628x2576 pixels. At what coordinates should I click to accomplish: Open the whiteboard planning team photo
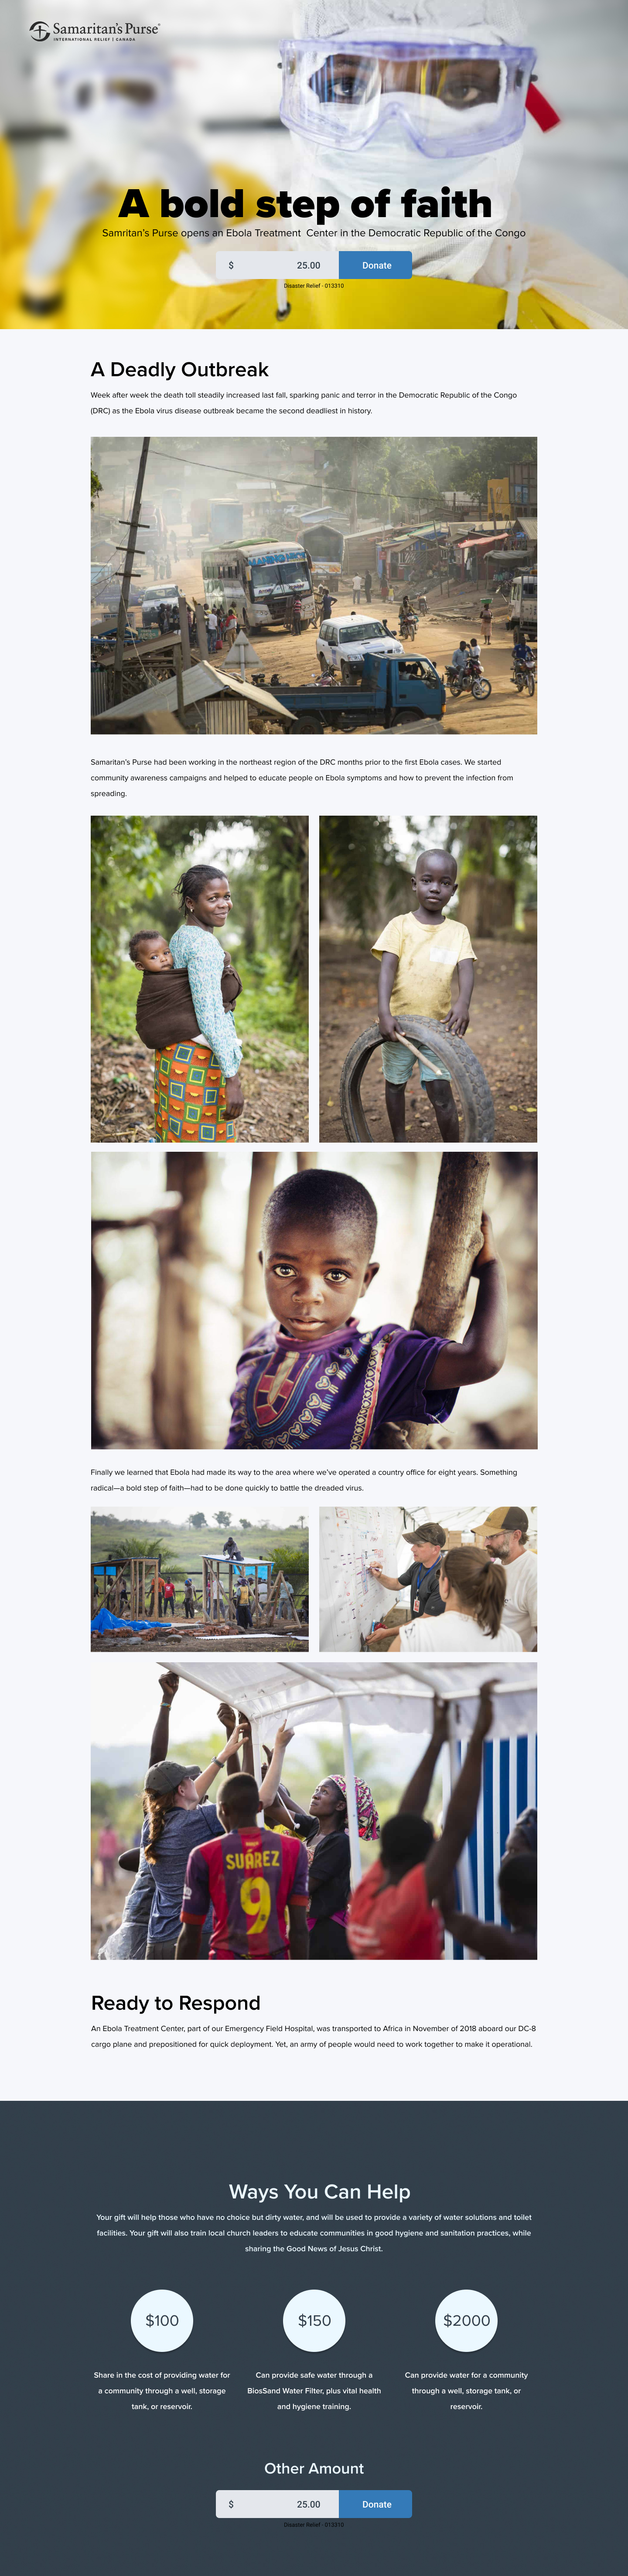(428, 1579)
